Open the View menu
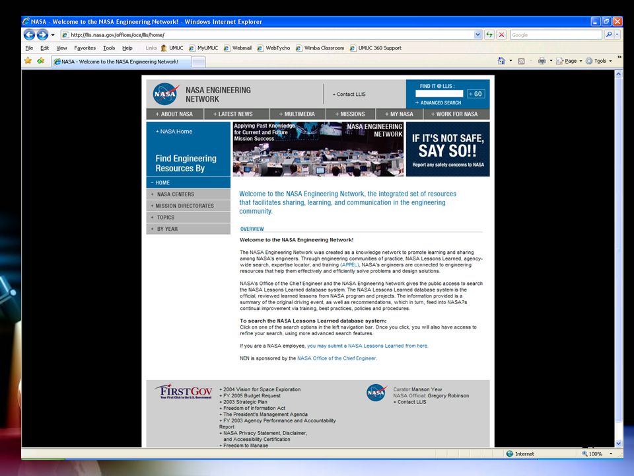 coord(61,48)
